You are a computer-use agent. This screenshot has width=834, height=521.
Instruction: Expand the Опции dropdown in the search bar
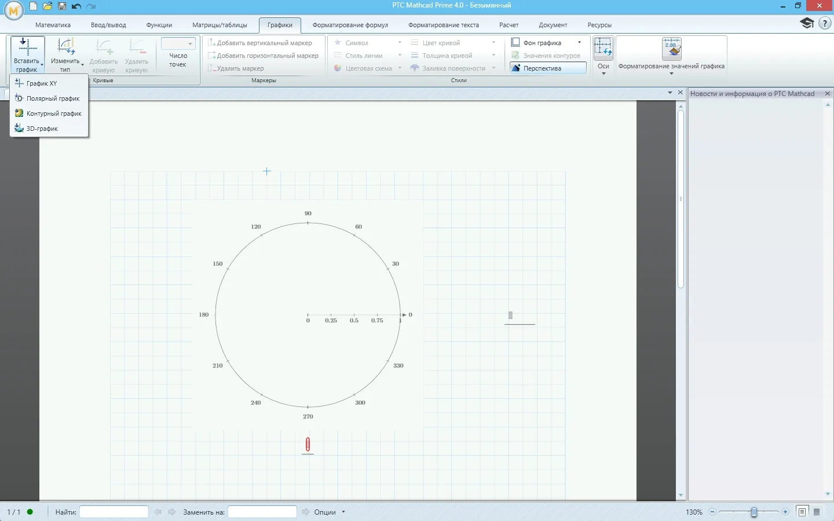343,512
